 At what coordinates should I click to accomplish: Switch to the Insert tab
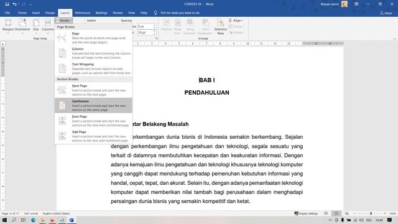(36, 12)
